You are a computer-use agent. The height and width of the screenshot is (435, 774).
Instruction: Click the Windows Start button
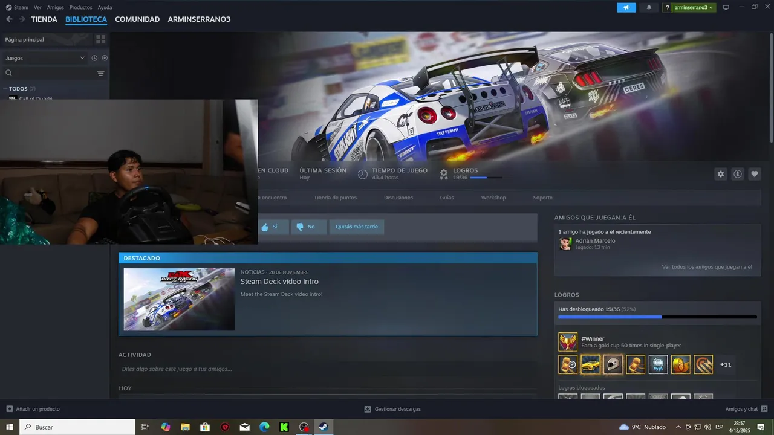[10, 427]
